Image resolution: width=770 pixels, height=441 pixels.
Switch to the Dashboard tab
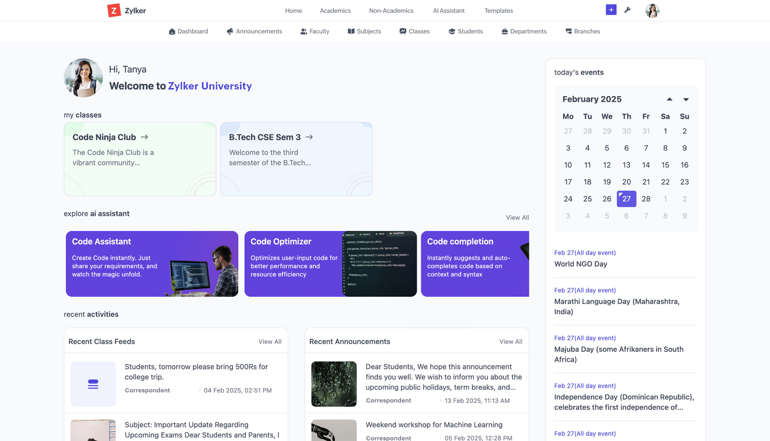point(188,31)
